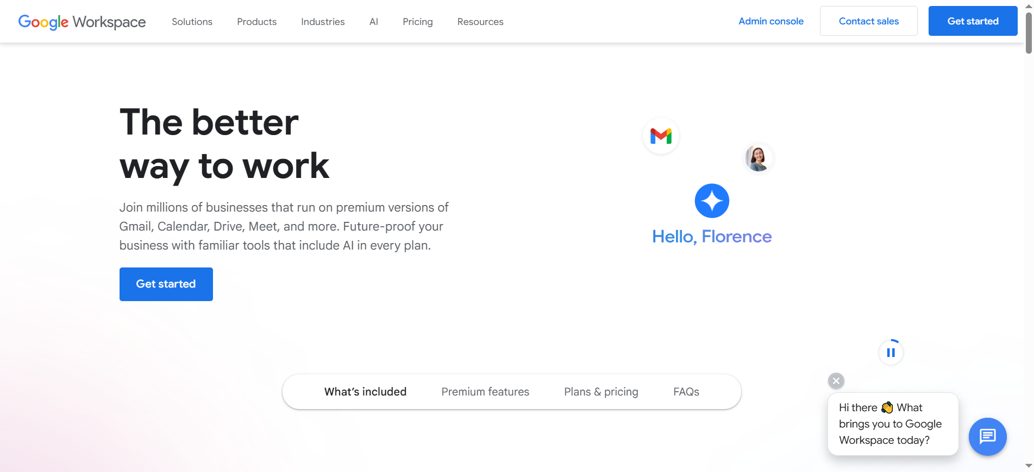Select the Plans & pricing tab
Viewport: 1034px width, 472px height.
point(601,391)
